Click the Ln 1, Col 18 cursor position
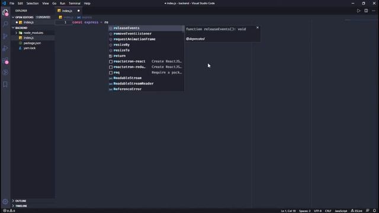 point(288,211)
